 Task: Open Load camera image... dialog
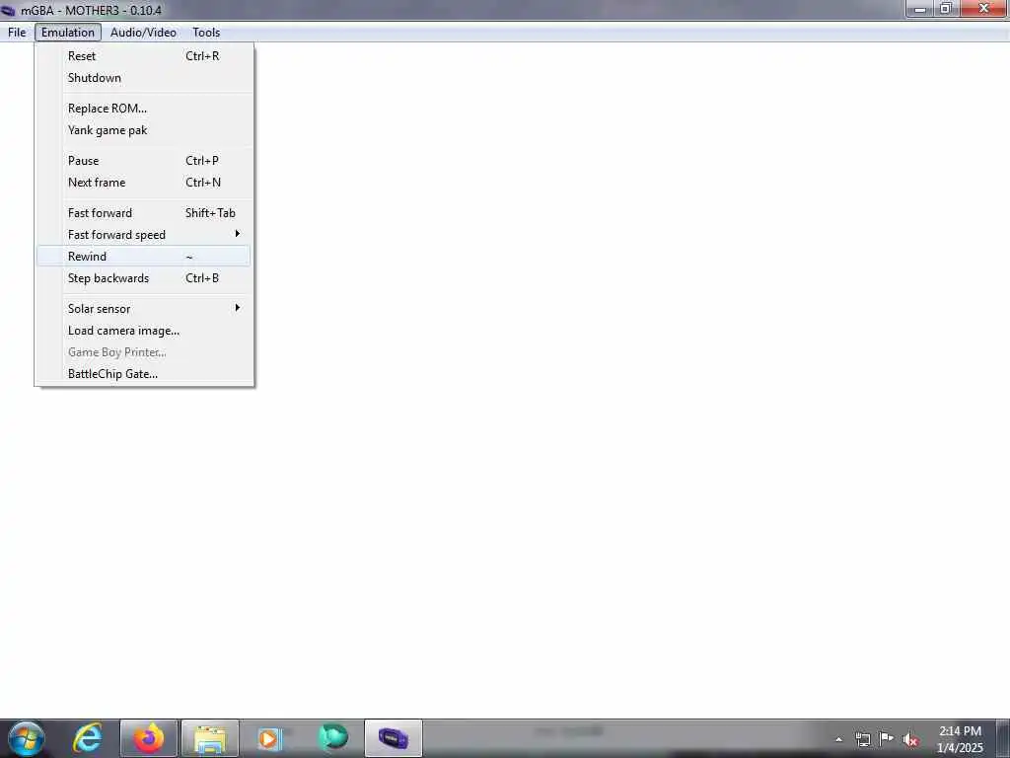(144, 331)
